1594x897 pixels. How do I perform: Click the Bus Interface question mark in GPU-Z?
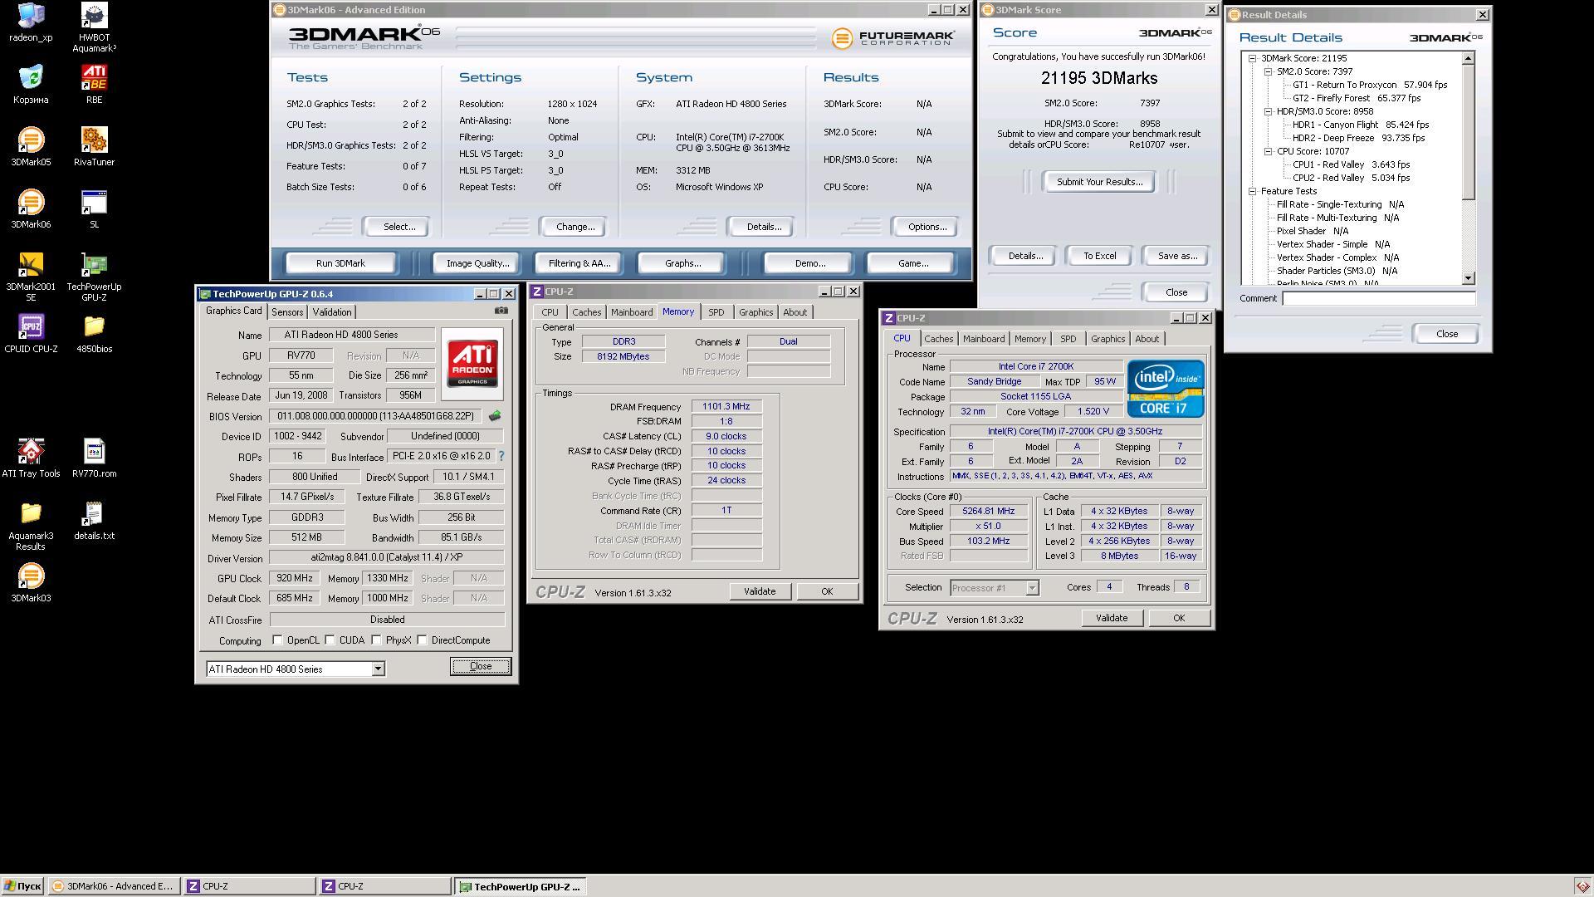click(501, 456)
